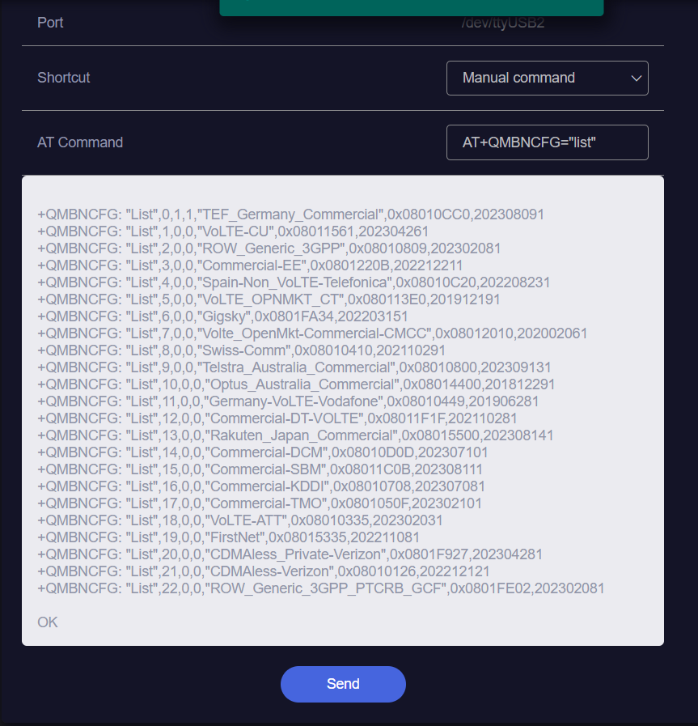
Task: Click the /dev/ttyUSB2 port field
Action: click(503, 22)
